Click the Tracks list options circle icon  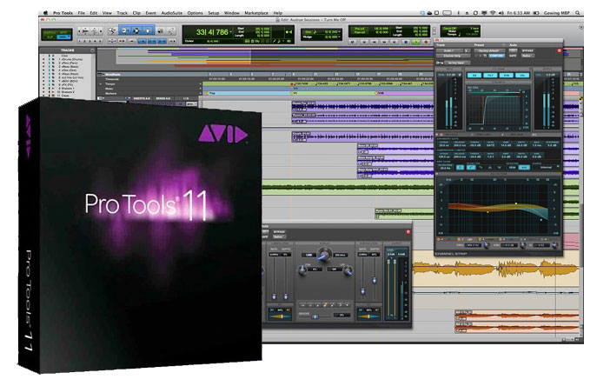(x=92, y=50)
